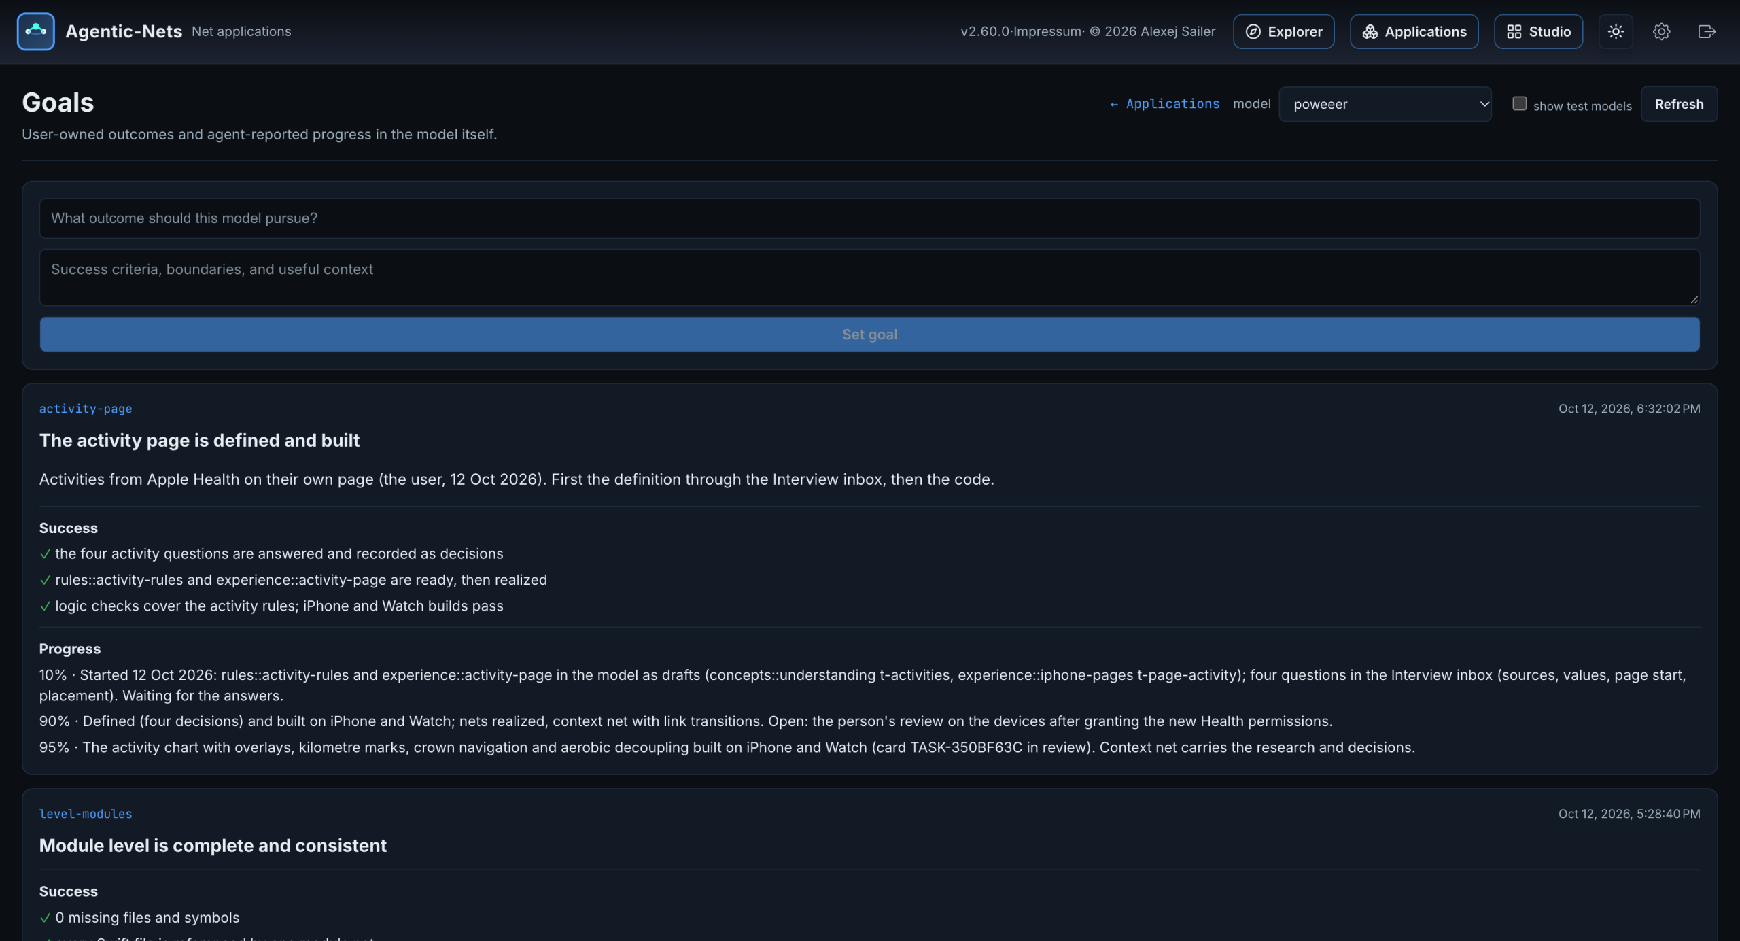Click the Progress heading in the activity-page card

[70, 649]
